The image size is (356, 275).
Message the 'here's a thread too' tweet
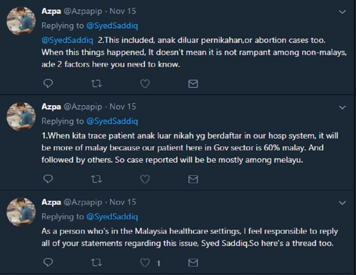point(193,262)
